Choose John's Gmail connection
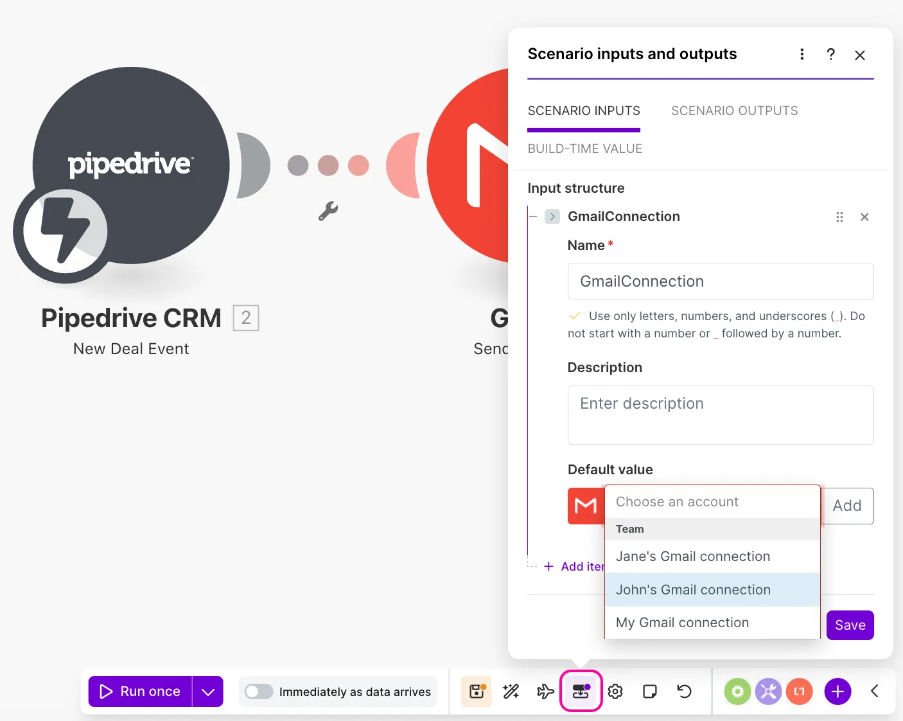The width and height of the screenshot is (903, 721). pyautogui.click(x=712, y=590)
